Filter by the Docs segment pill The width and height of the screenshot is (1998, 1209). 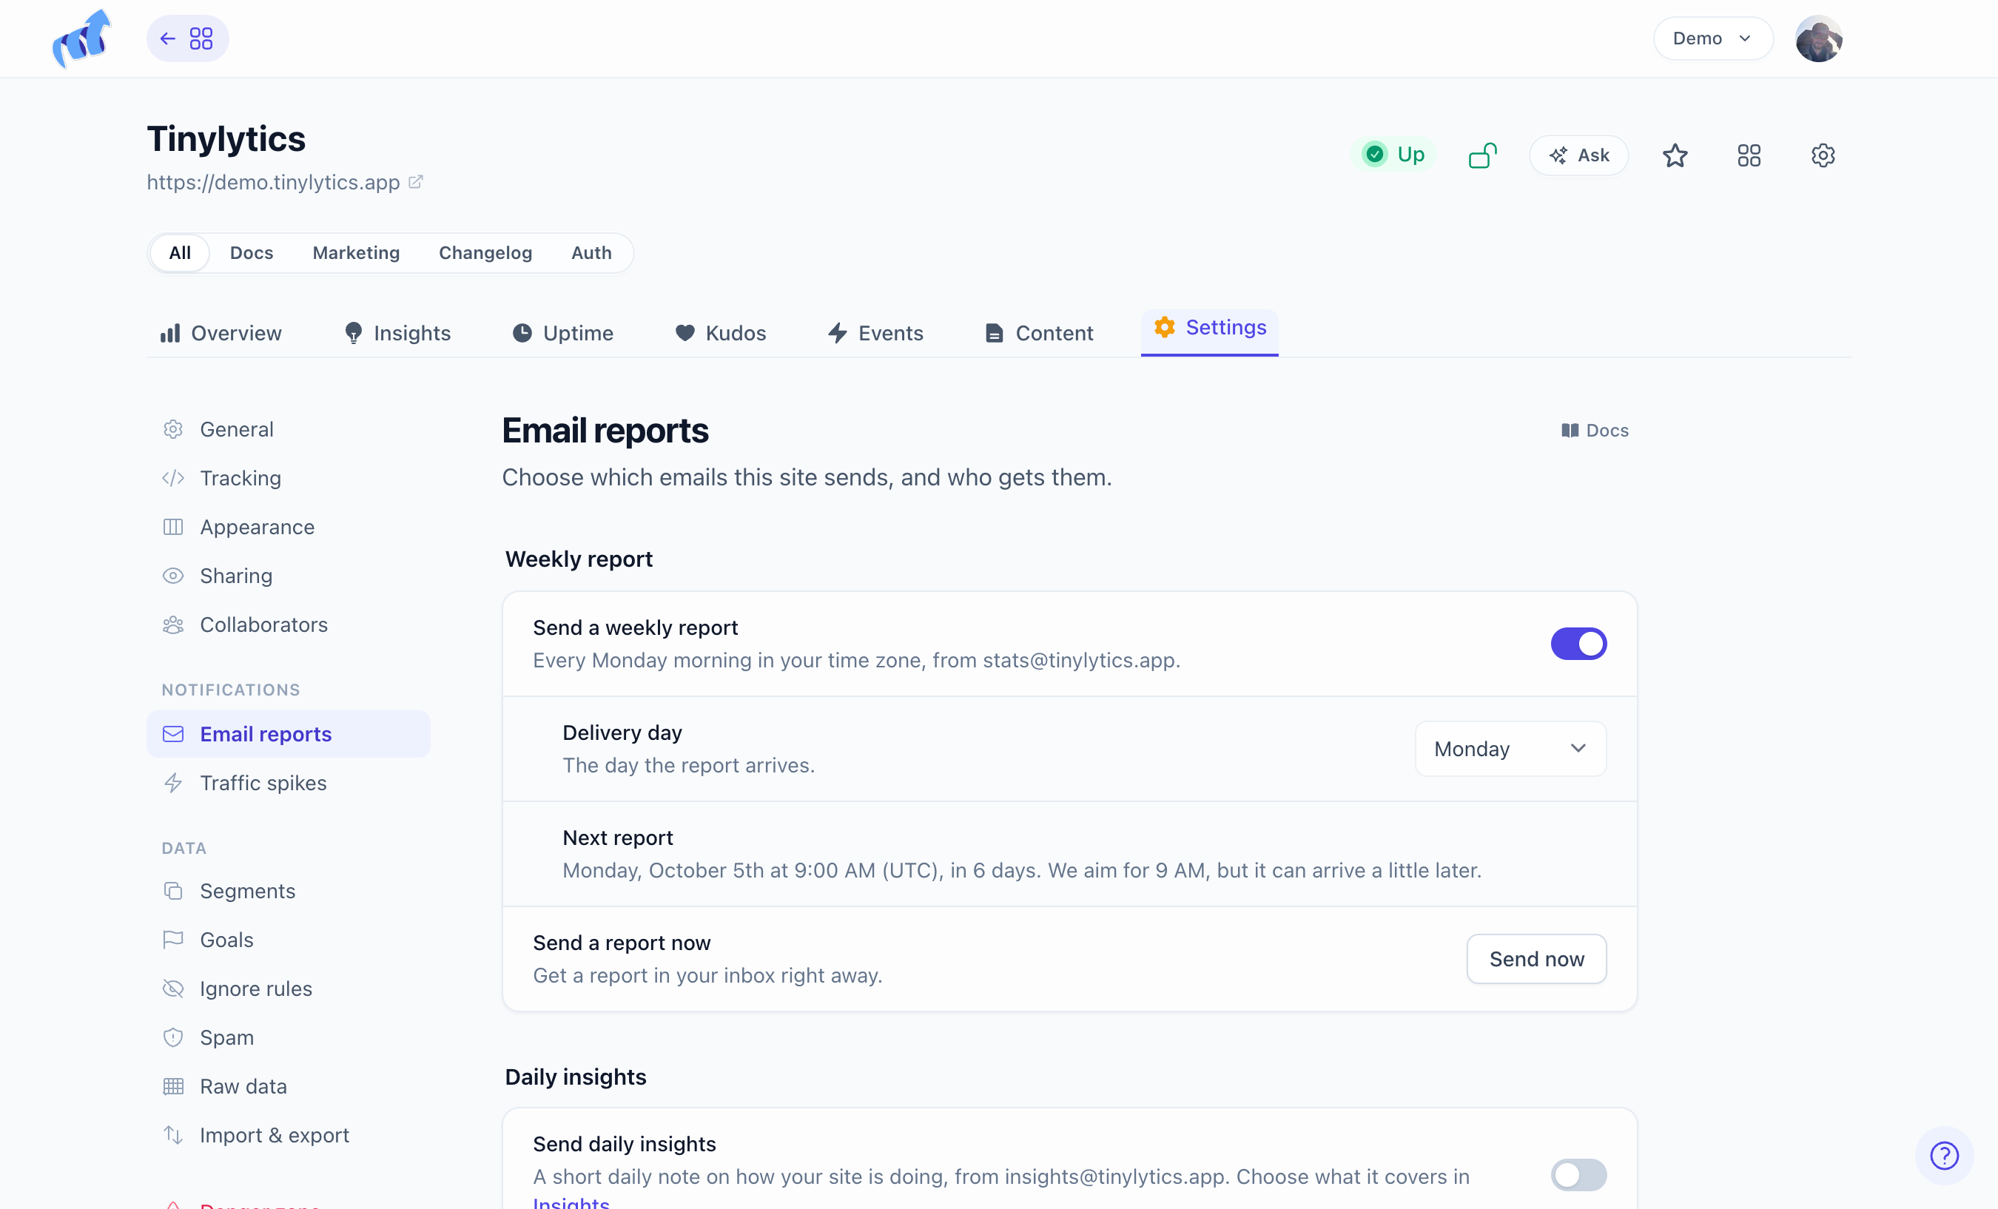pyautogui.click(x=252, y=253)
